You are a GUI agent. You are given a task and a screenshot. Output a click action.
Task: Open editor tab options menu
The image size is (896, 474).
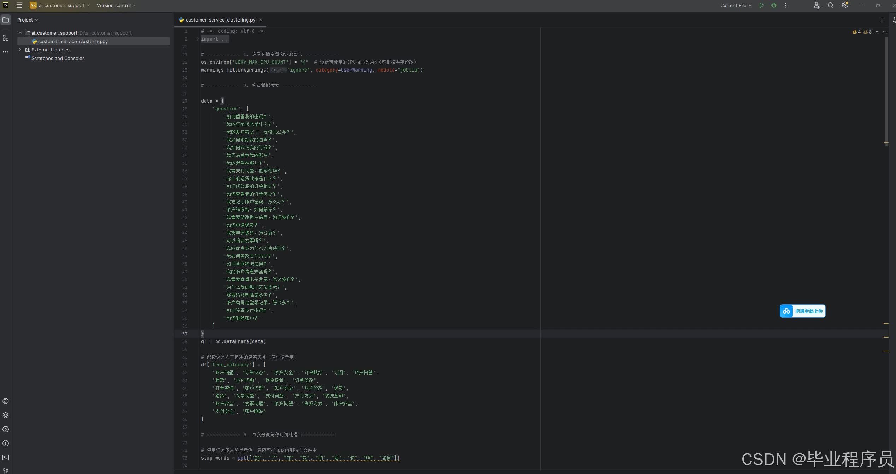click(x=882, y=20)
